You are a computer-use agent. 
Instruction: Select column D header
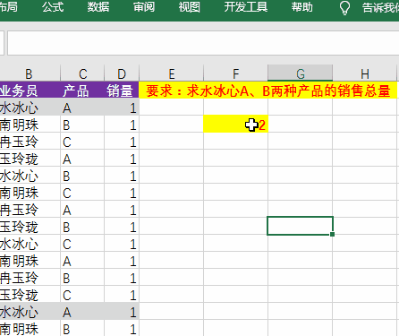tap(122, 73)
